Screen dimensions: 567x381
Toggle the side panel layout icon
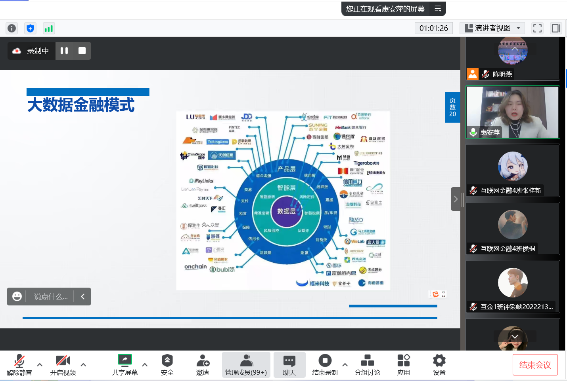(556, 28)
